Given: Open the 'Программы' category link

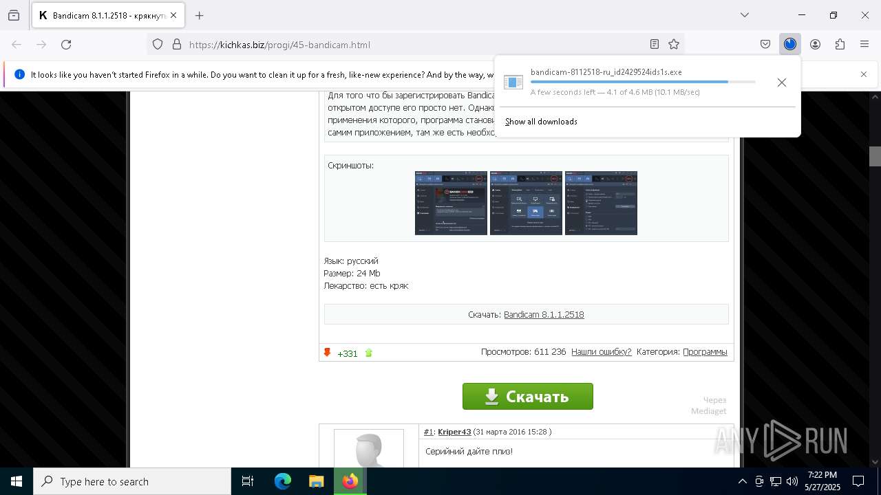Looking at the screenshot, I should click(x=705, y=352).
